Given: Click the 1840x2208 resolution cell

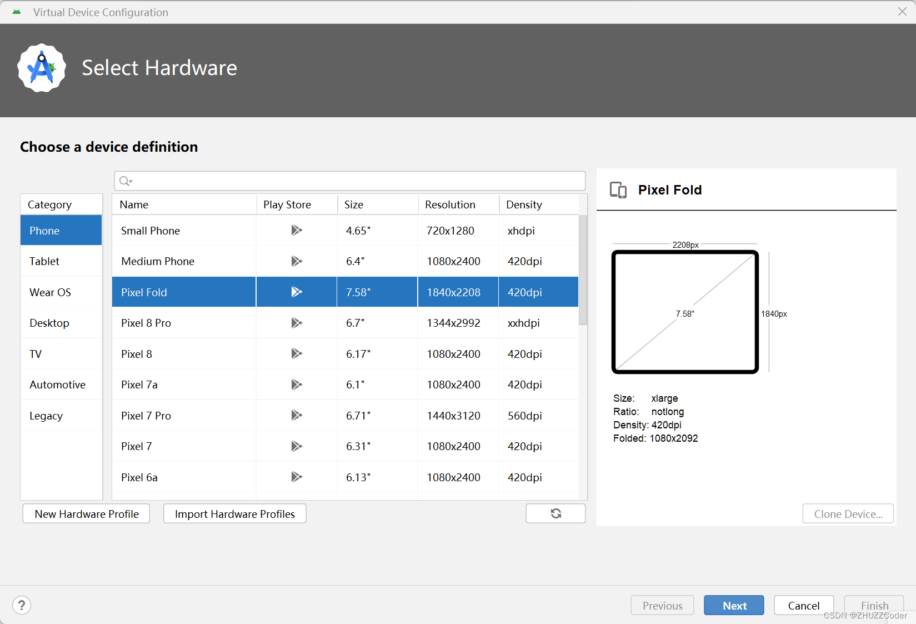Looking at the screenshot, I should 458,292.
